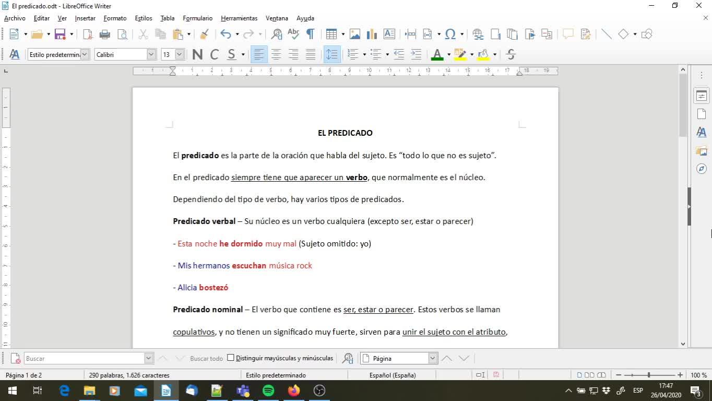The width and height of the screenshot is (712, 401).
Task: Expand the Calibri font name dropdown
Action: [151, 54]
